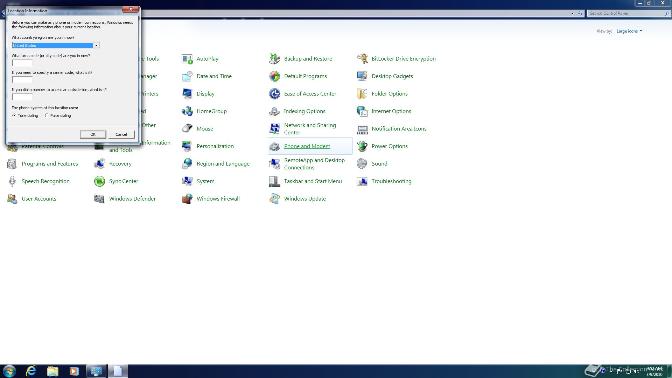Click the Troubleshooting icon
The height and width of the screenshot is (378, 672).
coord(362,181)
